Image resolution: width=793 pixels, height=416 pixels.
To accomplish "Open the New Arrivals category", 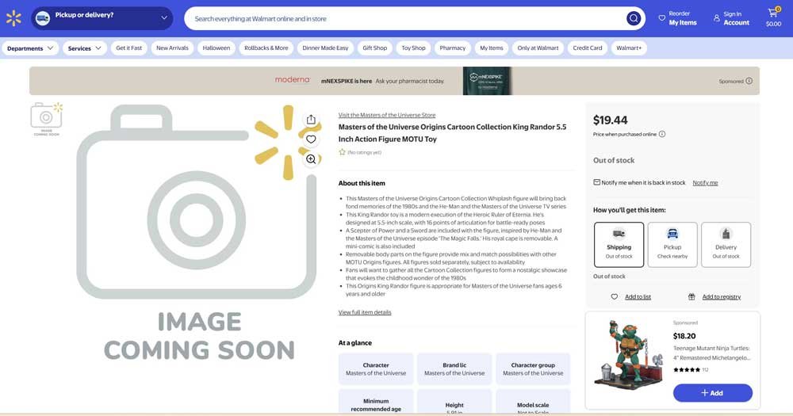I will coord(172,48).
